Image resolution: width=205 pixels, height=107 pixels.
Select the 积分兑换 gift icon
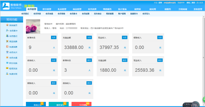pyautogui.click(x=7, y=63)
